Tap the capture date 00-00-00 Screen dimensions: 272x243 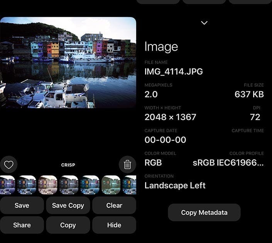pyautogui.click(x=165, y=140)
